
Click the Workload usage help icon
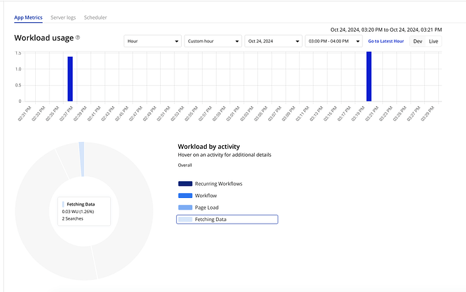78,37
